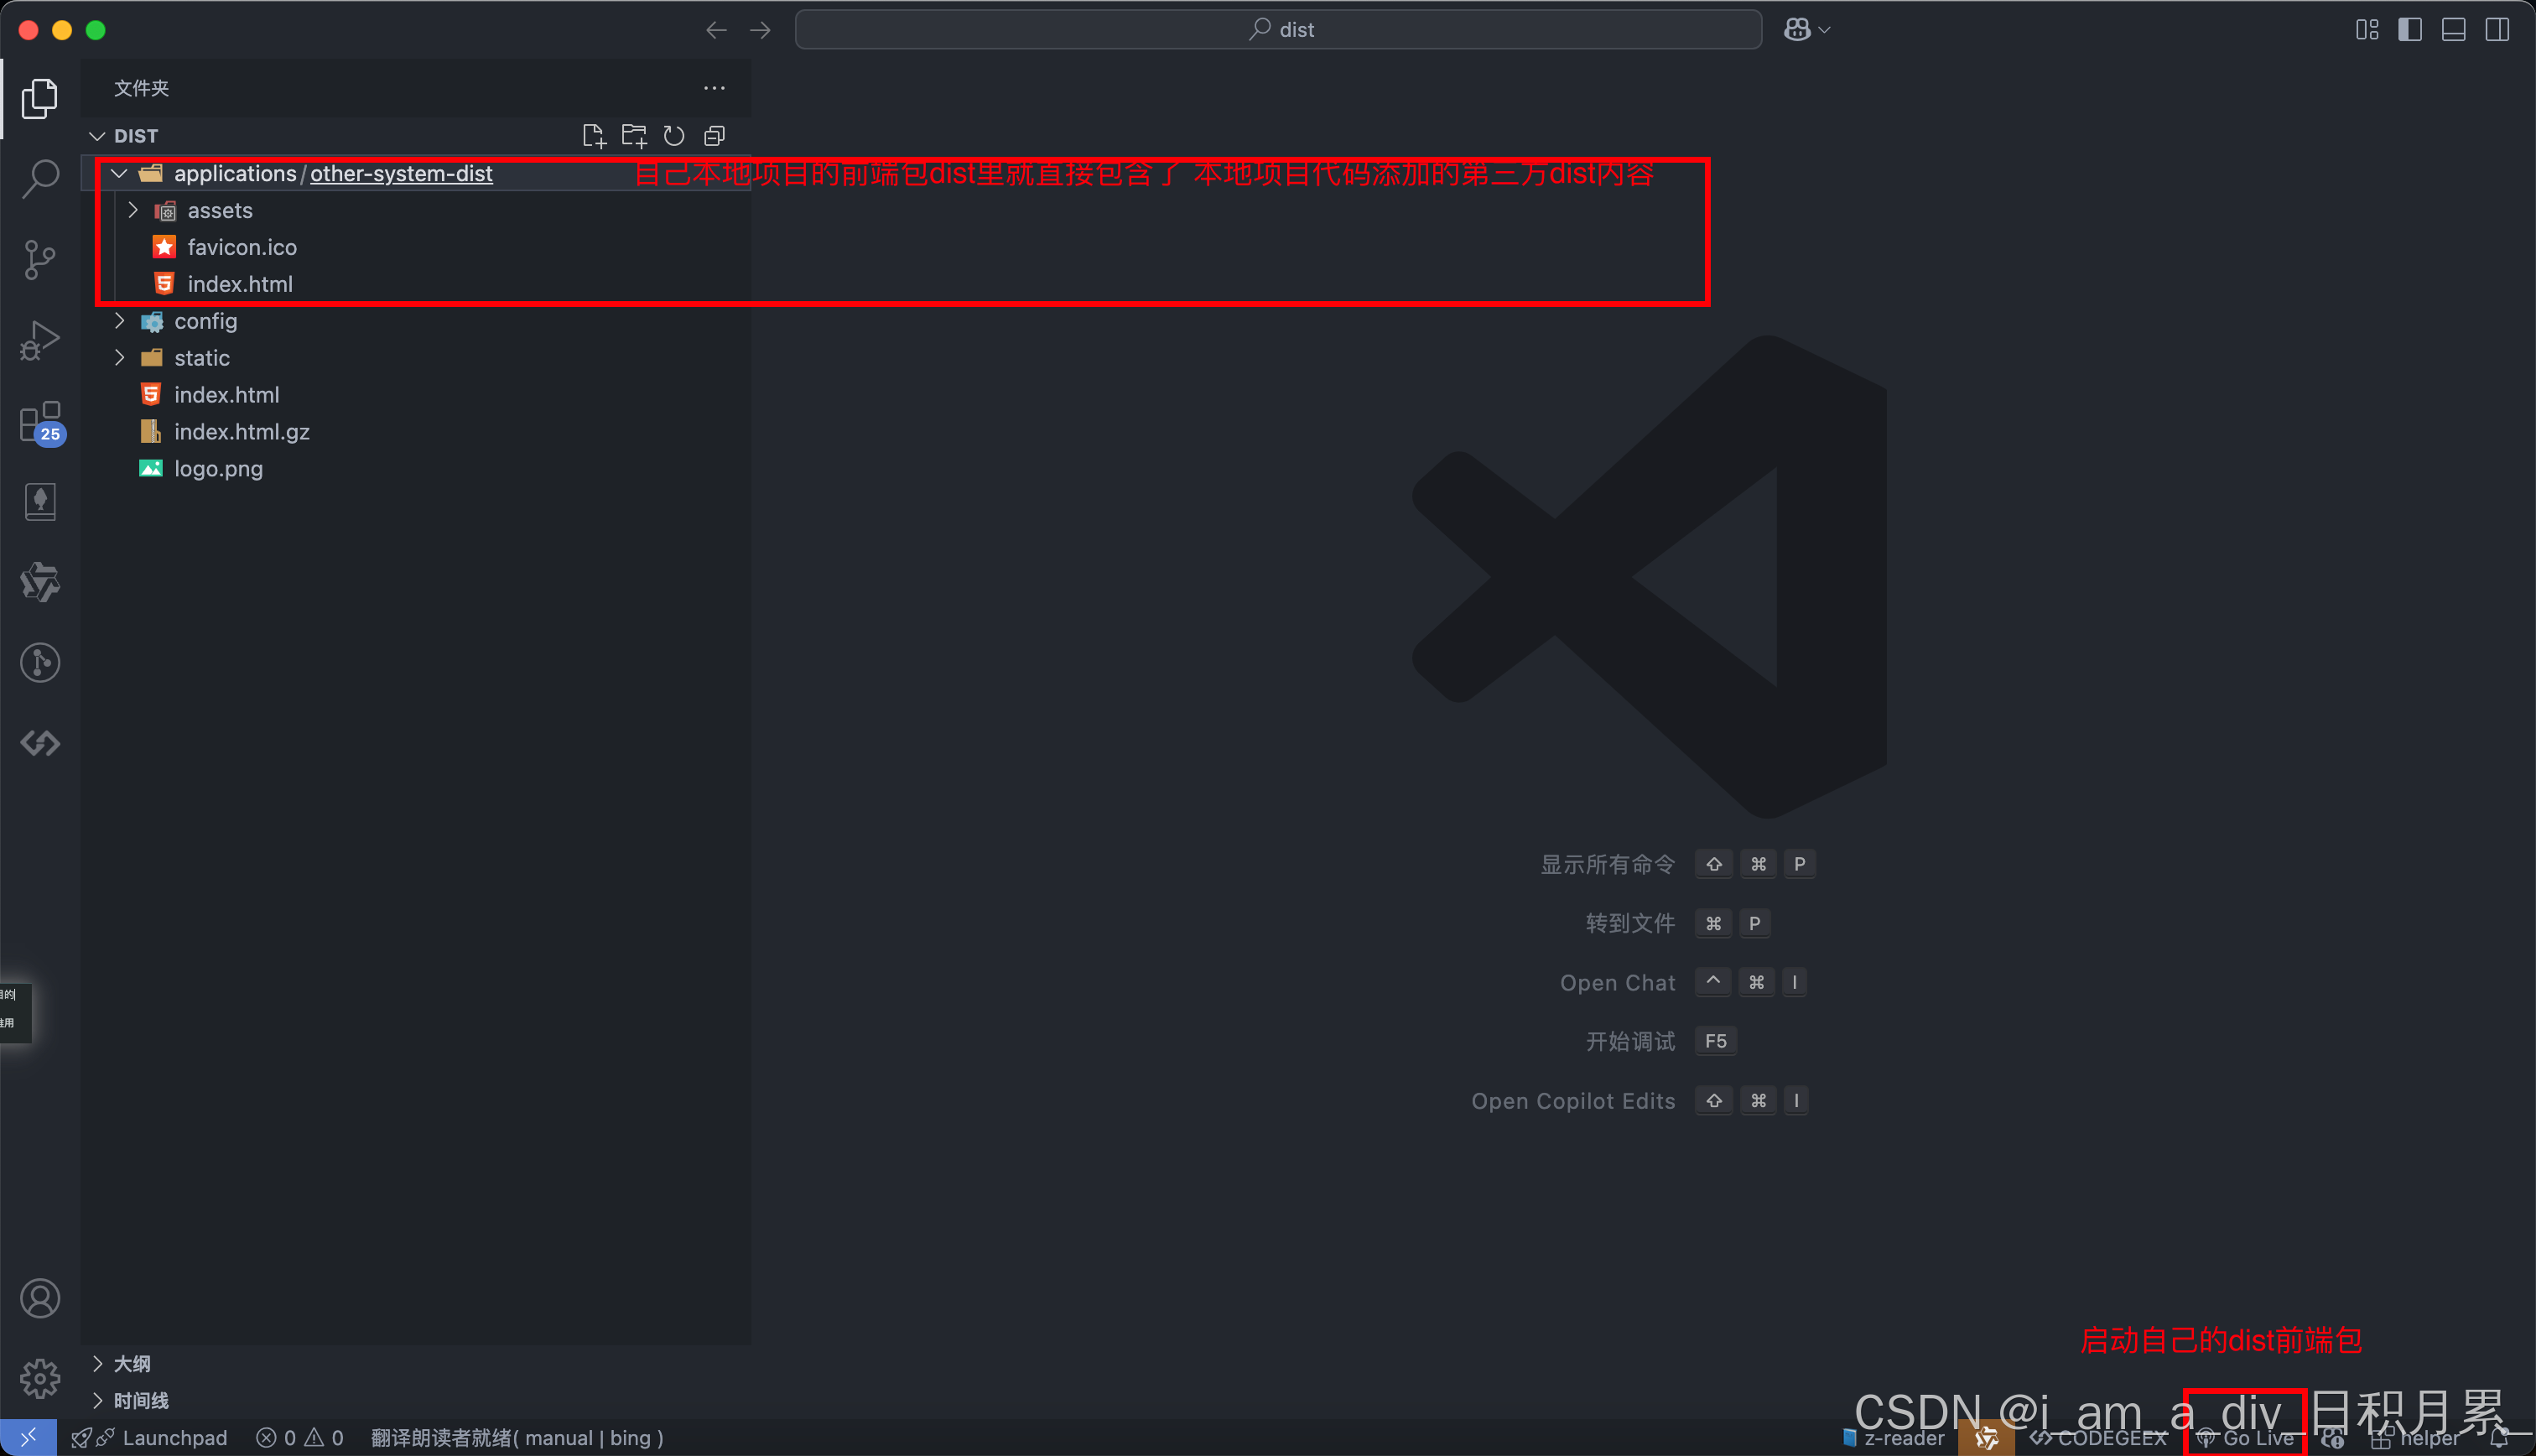Expand the assets folder
The height and width of the screenshot is (1456, 2536).
coord(219,211)
